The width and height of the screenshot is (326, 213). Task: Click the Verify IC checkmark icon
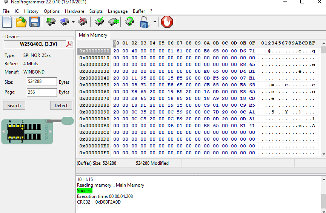click(x=99, y=22)
